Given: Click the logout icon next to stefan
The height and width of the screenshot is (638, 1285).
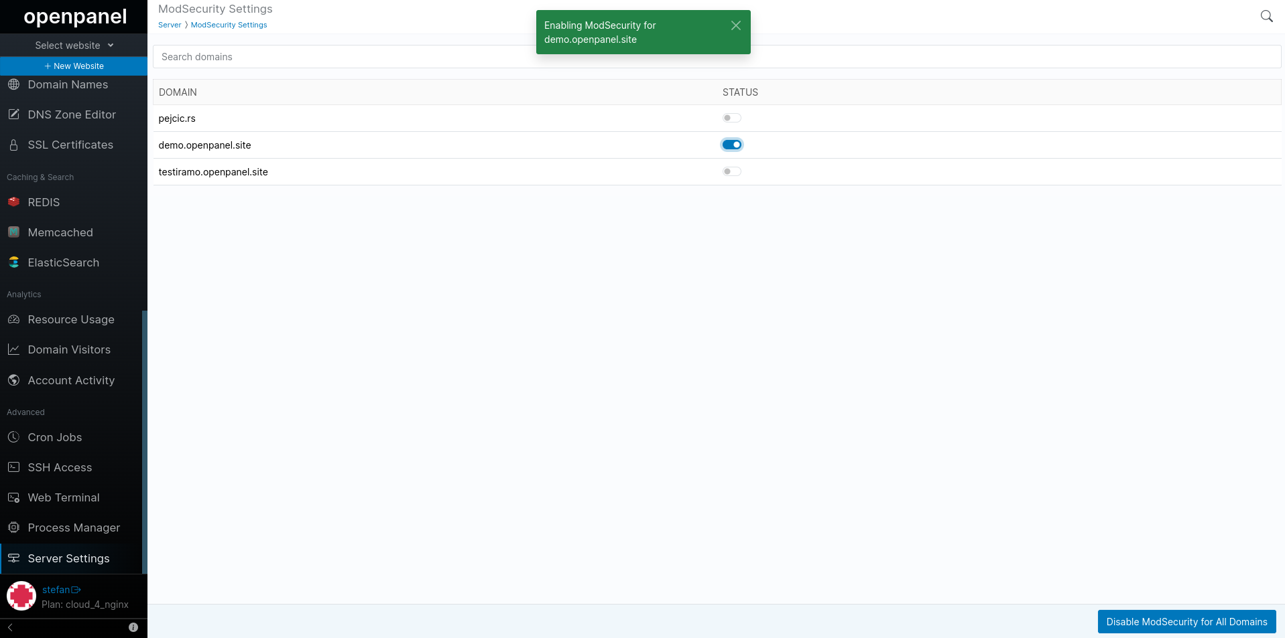Looking at the screenshot, I should [x=76, y=590].
